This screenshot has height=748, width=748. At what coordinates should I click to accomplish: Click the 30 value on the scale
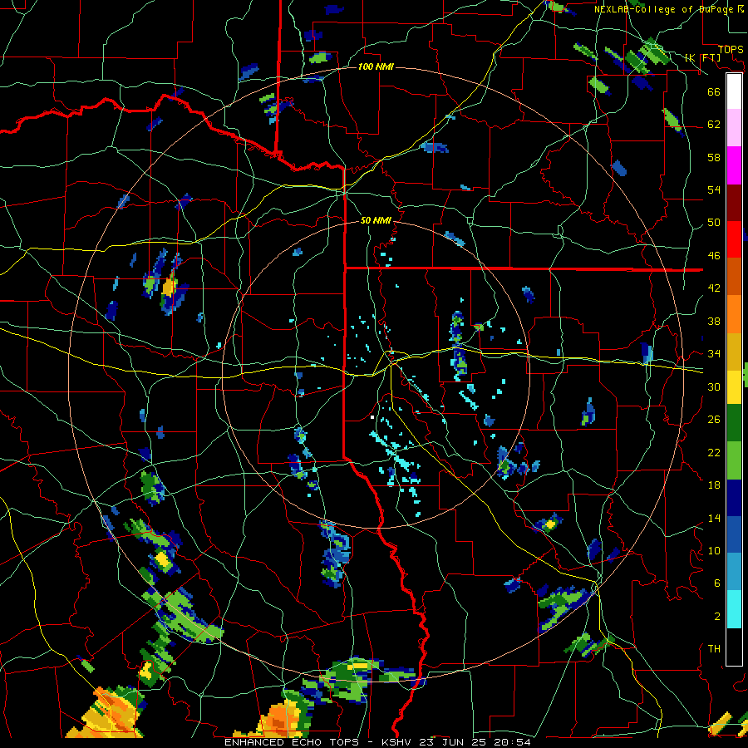click(714, 386)
